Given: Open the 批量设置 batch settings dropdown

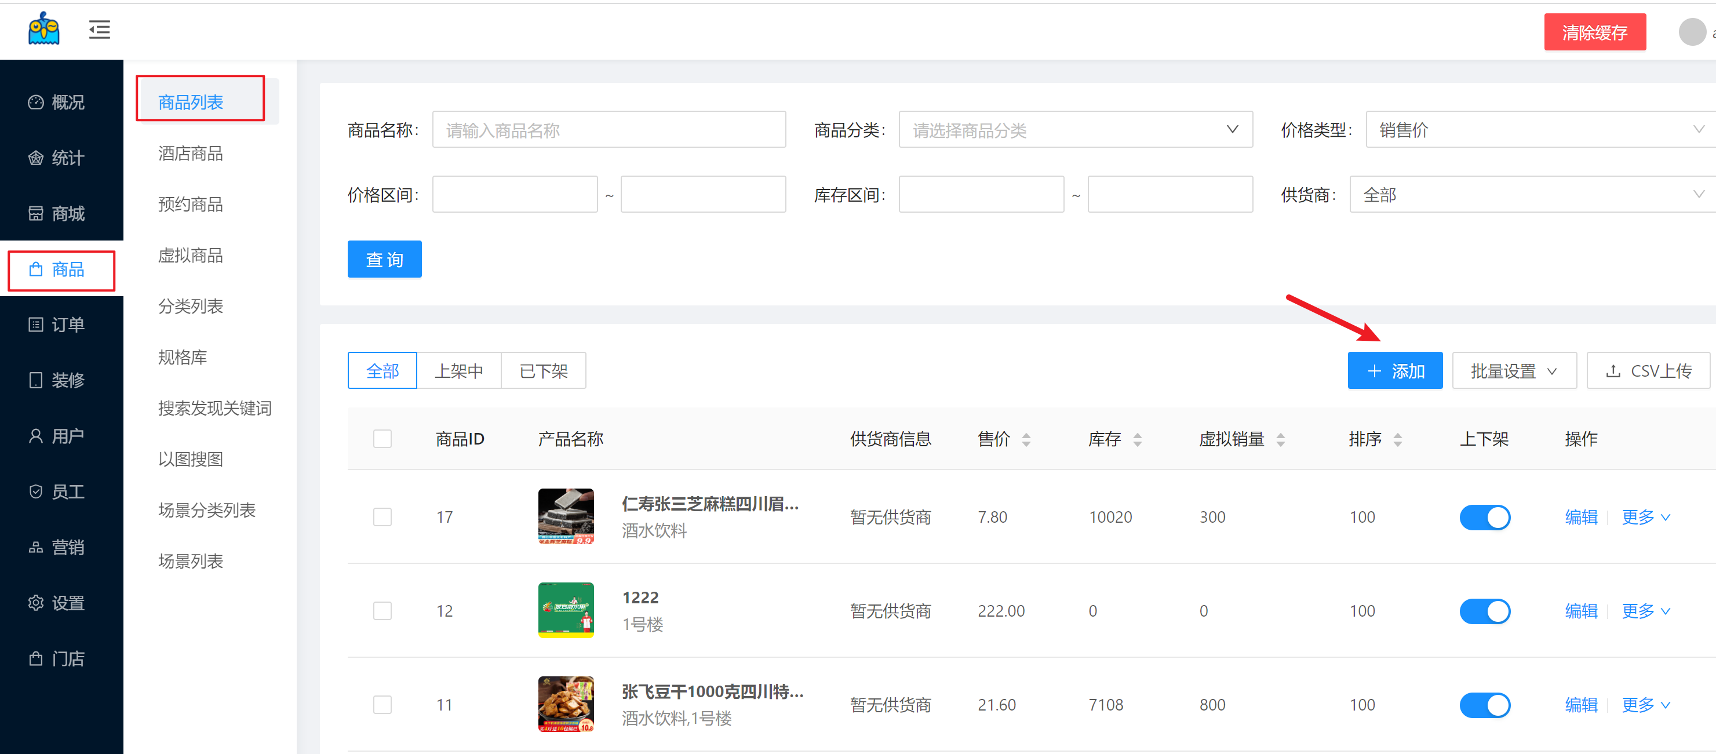Looking at the screenshot, I should (1514, 371).
